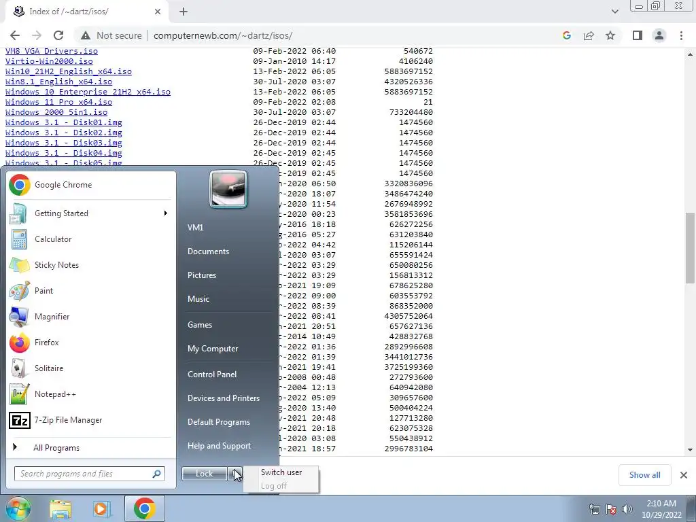Open the tab search dropdown
This screenshot has width=696, height=522.
click(614, 12)
